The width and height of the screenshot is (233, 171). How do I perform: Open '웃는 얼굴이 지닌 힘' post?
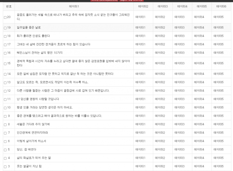(x=29, y=167)
